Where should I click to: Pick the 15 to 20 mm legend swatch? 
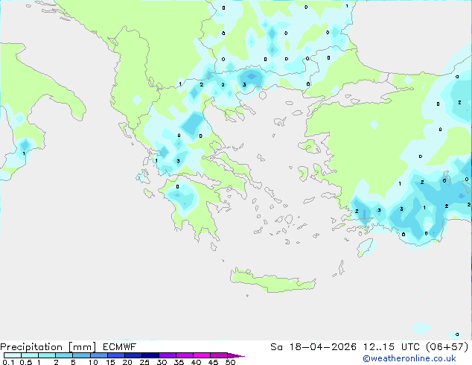(115, 355)
